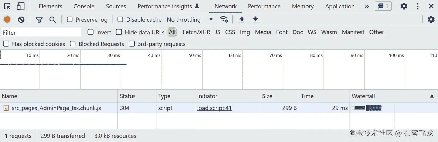Click the inspect element cursor icon
The image size is (438, 142).
7,6
